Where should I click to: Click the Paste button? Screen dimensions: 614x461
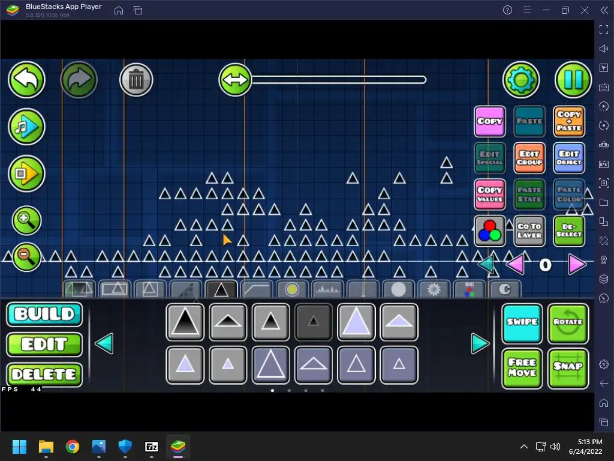click(x=529, y=121)
